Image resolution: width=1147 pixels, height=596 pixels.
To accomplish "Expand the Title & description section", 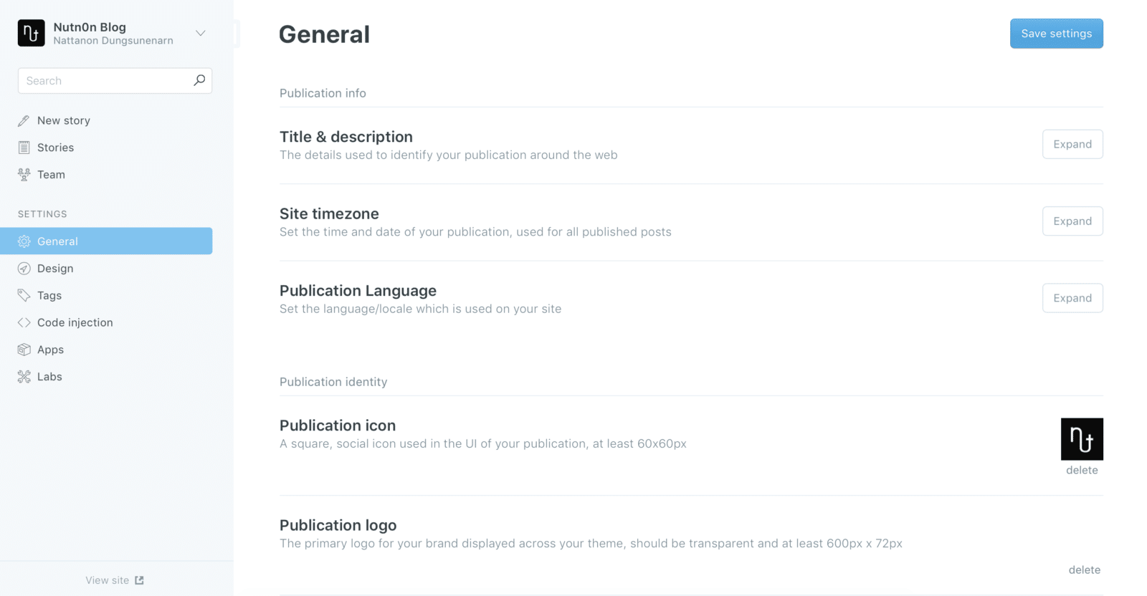I will click(x=1072, y=144).
